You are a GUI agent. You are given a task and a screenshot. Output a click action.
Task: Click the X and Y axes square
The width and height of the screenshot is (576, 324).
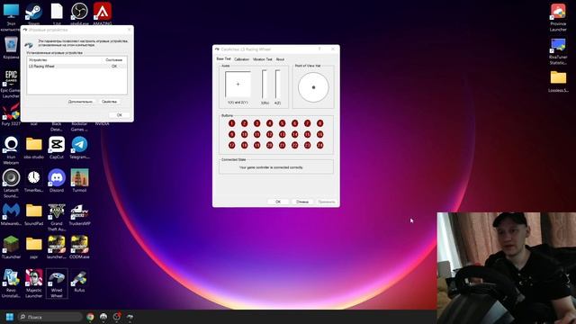pyautogui.click(x=238, y=84)
